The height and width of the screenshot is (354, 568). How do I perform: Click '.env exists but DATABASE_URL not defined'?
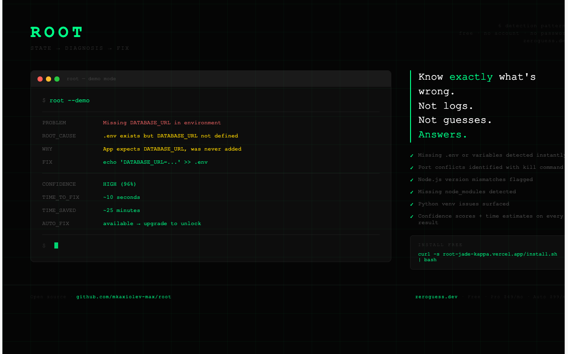(x=171, y=136)
